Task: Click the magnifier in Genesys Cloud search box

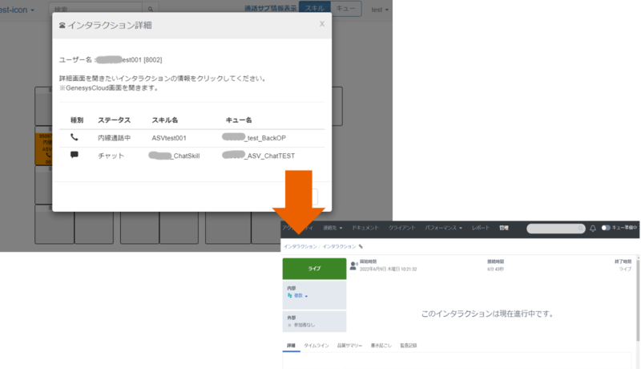Action: point(580,229)
